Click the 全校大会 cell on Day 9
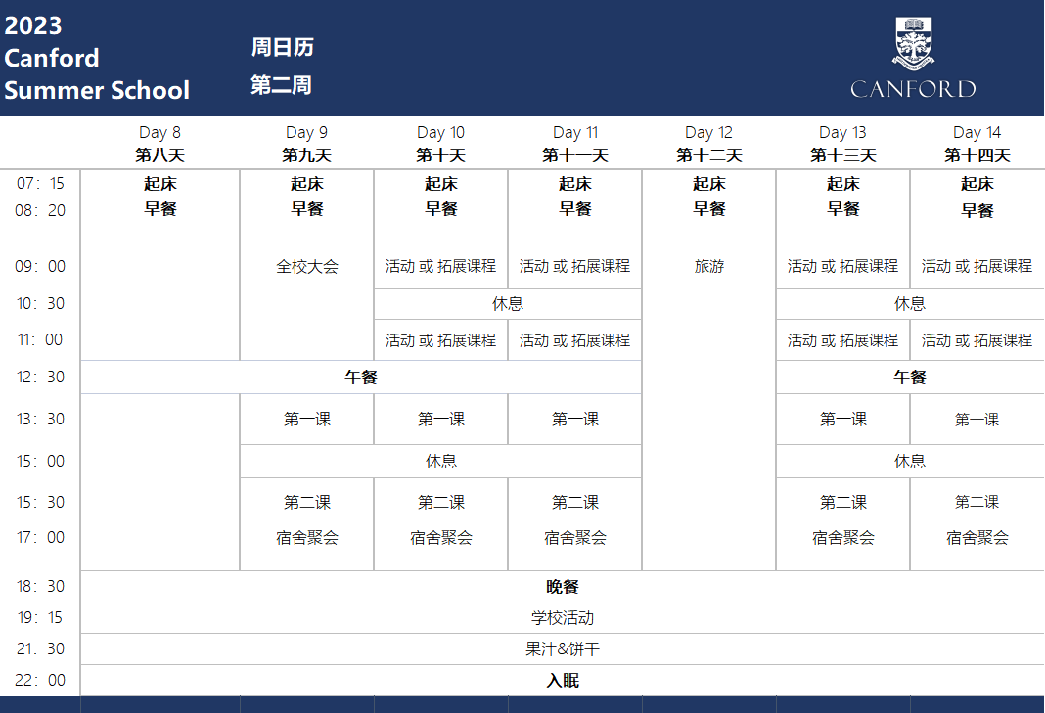 point(307,266)
